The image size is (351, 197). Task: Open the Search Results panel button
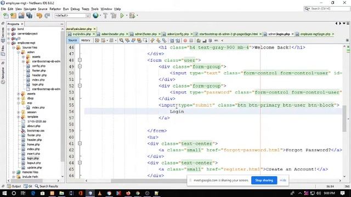(x=46, y=186)
